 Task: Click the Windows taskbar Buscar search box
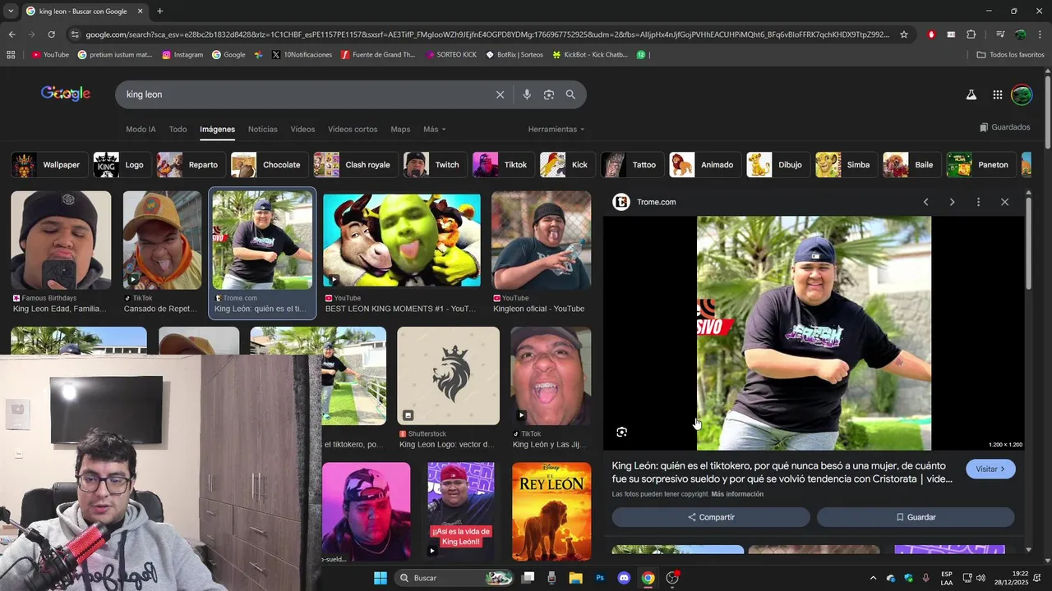point(454,578)
